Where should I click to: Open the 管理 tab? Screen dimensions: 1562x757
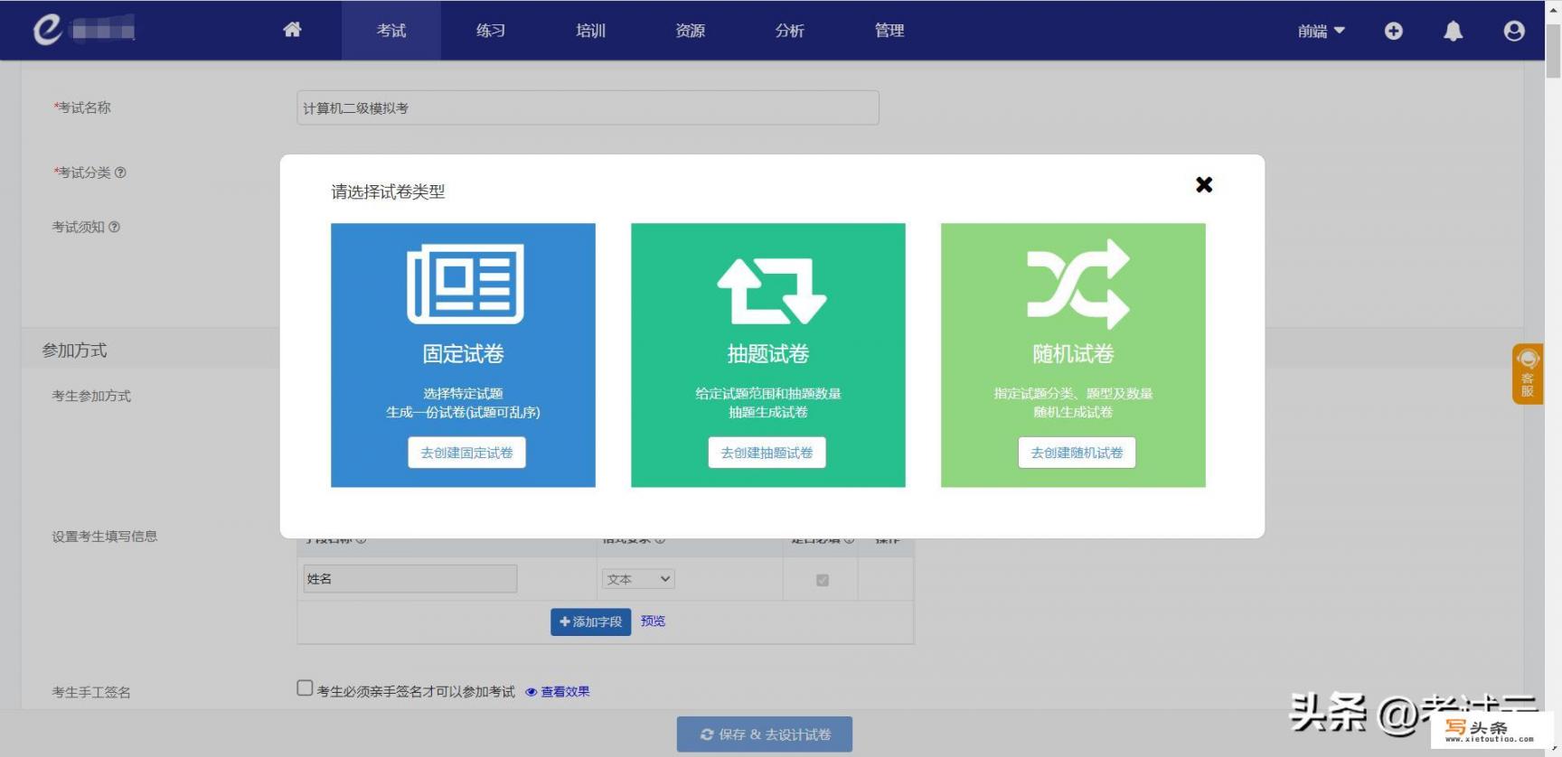click(889, 31)
